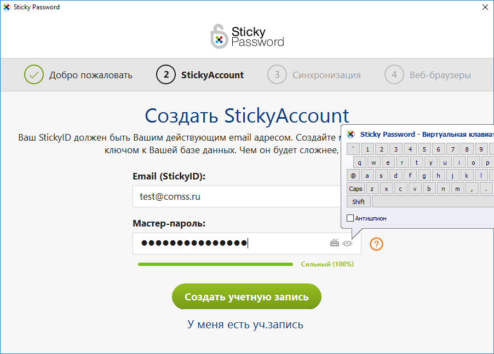Click the step 4 circle icon
Screen dimensions: 494x354
pyautogui.click(x=394, y=75)
